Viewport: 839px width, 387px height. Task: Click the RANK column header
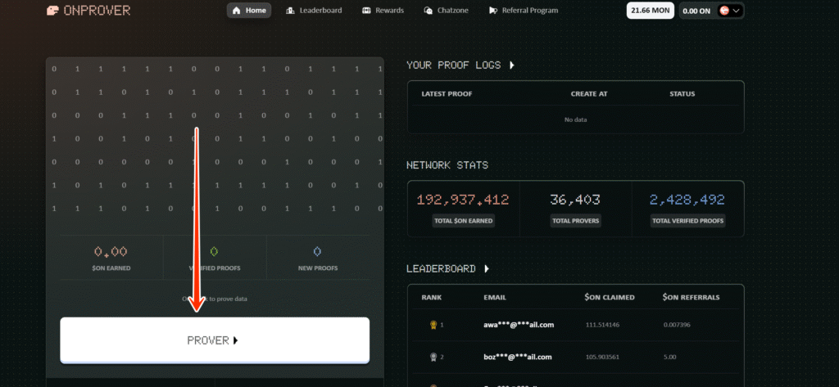click(x=432, y=297)
